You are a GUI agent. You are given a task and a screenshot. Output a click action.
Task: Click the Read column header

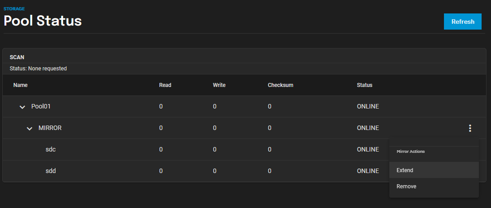[x=165, y=85]
